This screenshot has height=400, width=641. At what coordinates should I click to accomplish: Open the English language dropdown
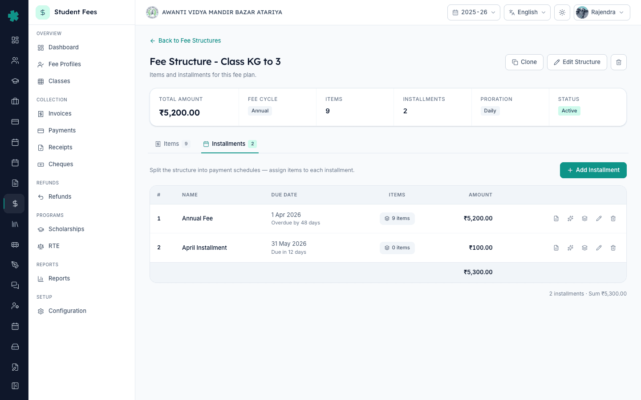pyautogui.click(x=527, y=12)
